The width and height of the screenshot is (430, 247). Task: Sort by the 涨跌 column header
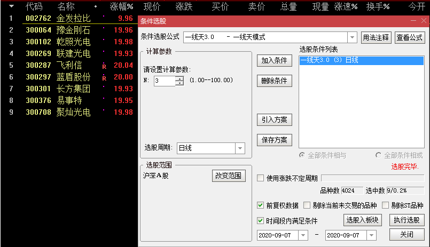point(184,6)
